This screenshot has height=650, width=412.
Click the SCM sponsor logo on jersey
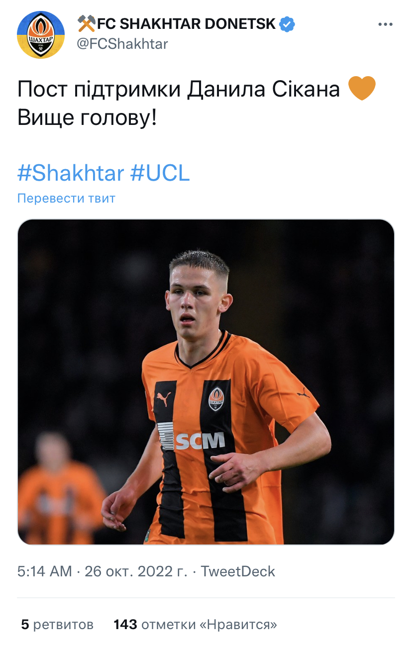point(199,440)
